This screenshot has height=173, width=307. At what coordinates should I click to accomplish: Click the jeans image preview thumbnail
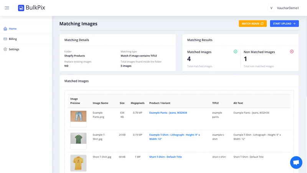(78, 116)
